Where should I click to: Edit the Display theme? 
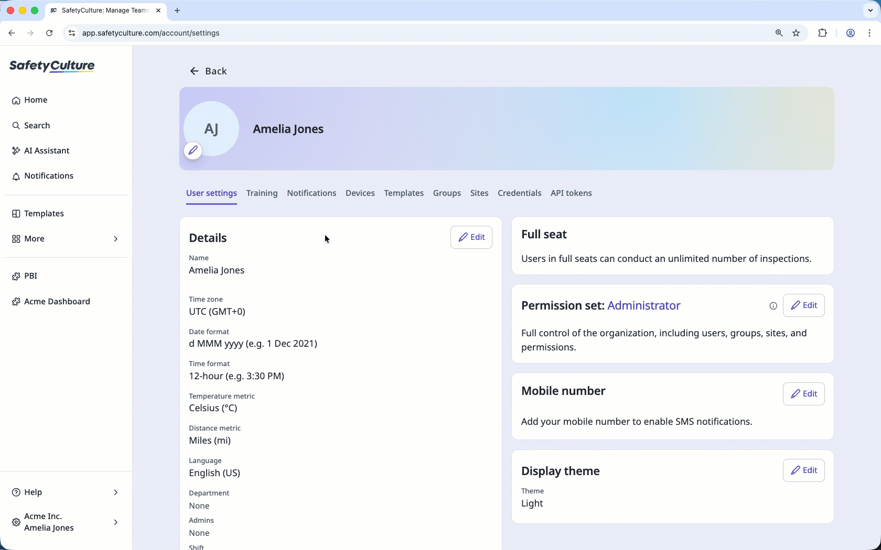pos(804,470)
